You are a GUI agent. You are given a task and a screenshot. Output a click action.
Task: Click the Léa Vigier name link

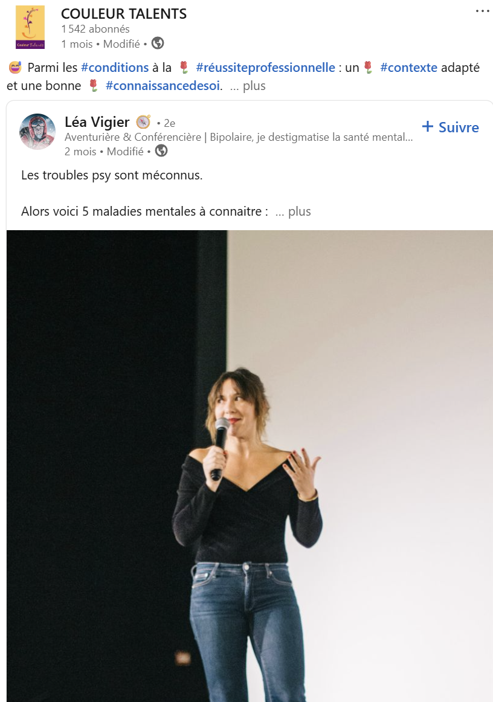tap(97, 122)
